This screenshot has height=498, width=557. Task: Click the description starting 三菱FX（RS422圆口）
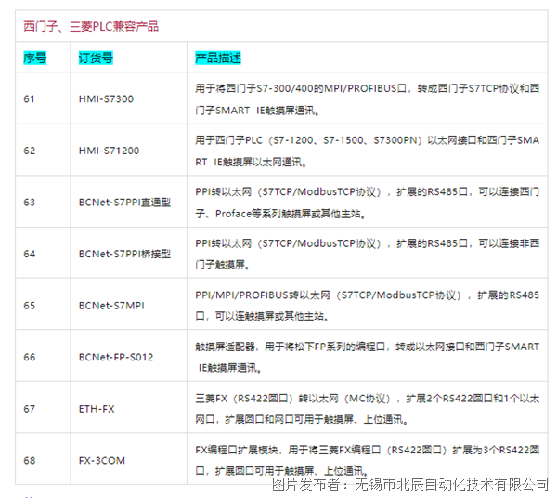(367, 409)
